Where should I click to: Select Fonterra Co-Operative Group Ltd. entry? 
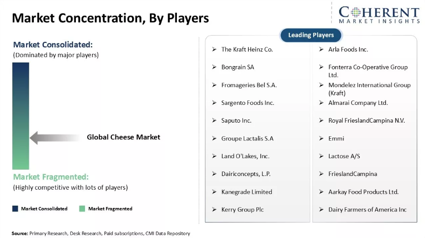click(x=368, y=71)
